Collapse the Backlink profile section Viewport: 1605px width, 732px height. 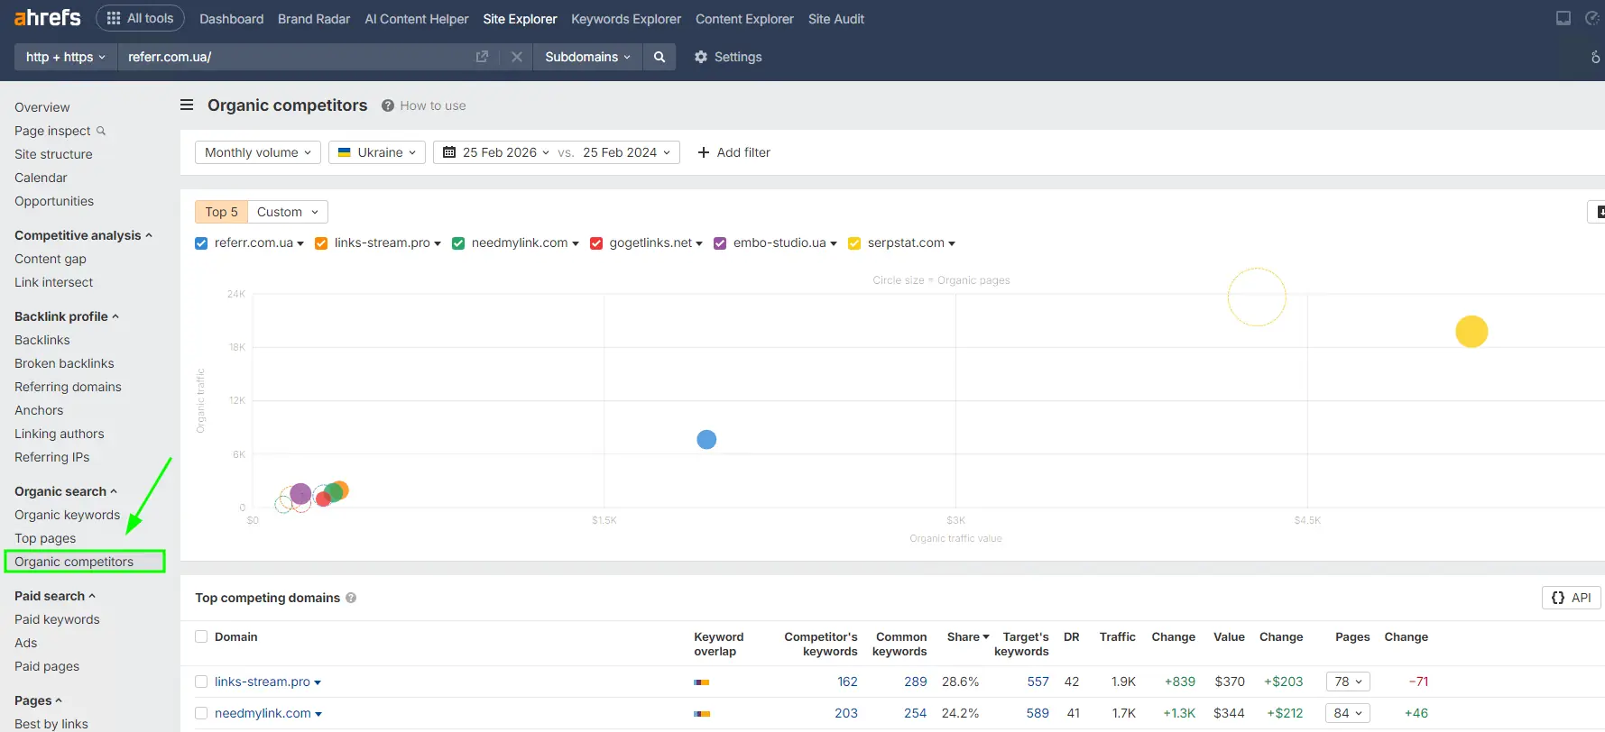coord(67,316)
